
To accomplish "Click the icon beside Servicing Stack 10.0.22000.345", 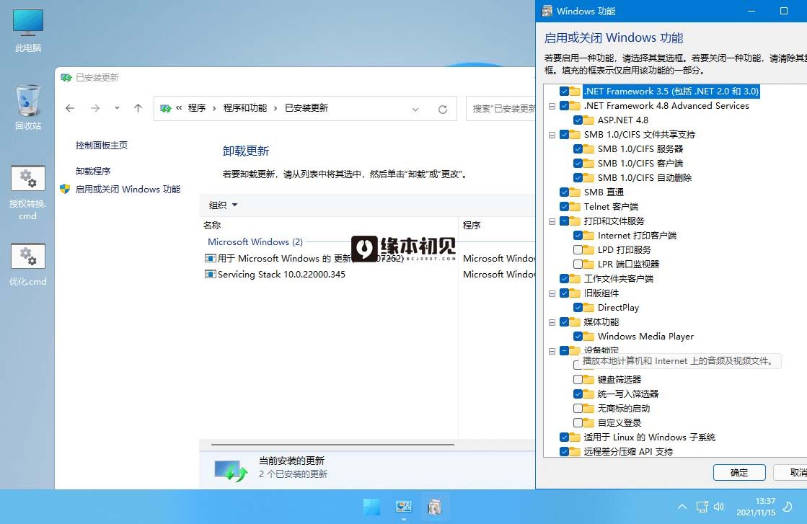I will coord(210,274).
